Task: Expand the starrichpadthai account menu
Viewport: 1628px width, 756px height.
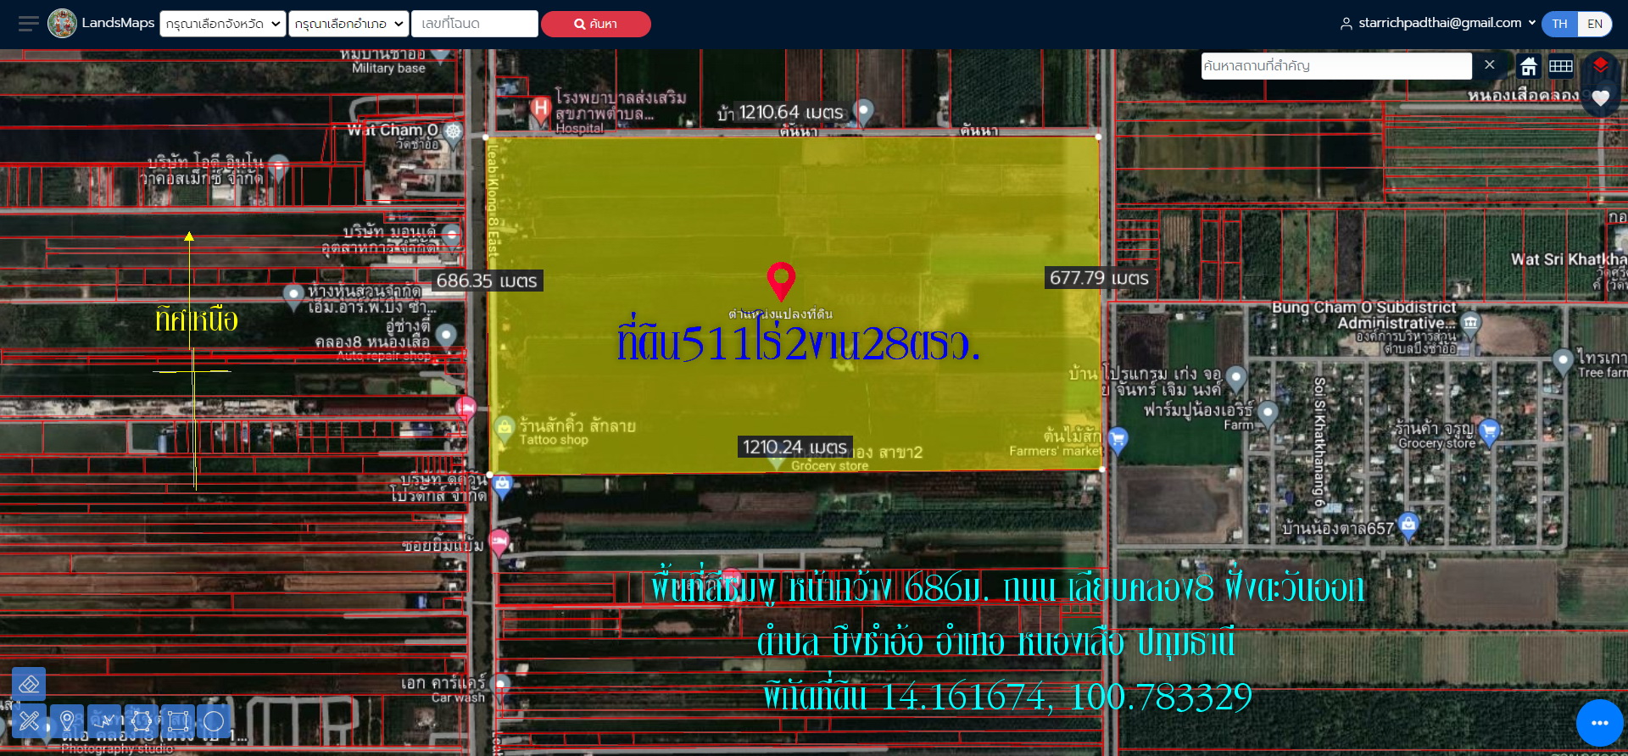Action: pos(1438,24)
